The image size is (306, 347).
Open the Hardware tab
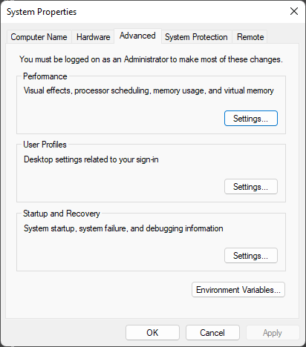tap(93, 37)
